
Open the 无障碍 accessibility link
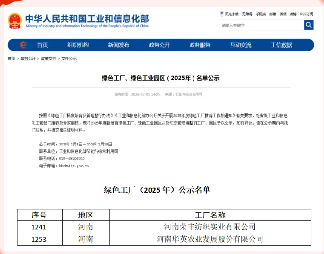247,14
